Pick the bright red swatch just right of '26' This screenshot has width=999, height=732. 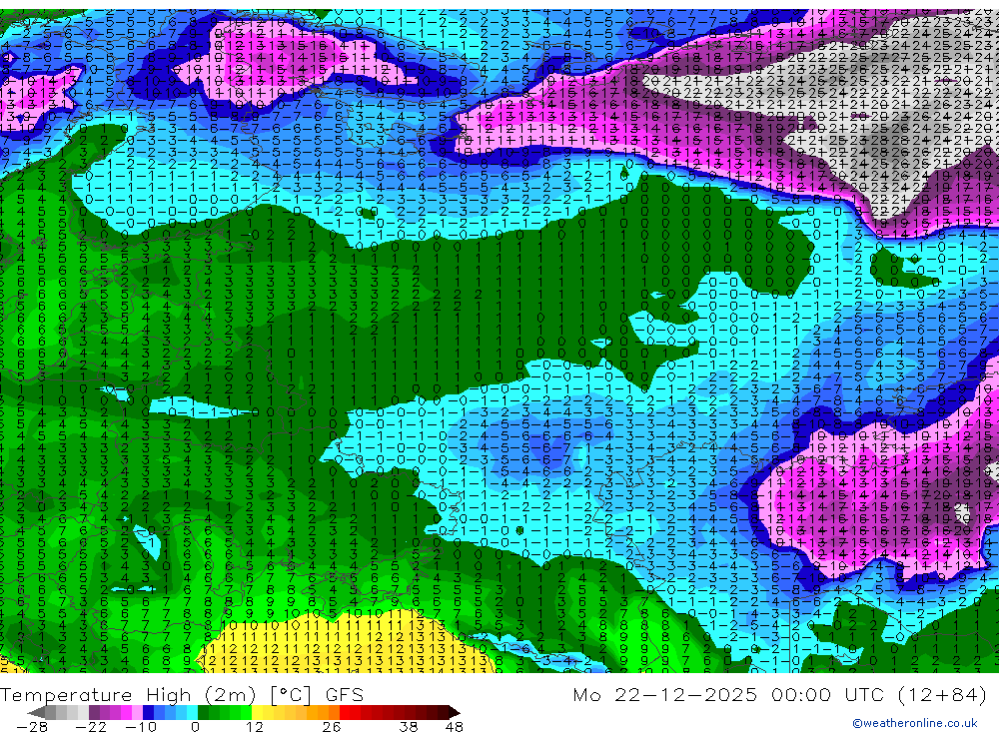[x=345, y=713]
